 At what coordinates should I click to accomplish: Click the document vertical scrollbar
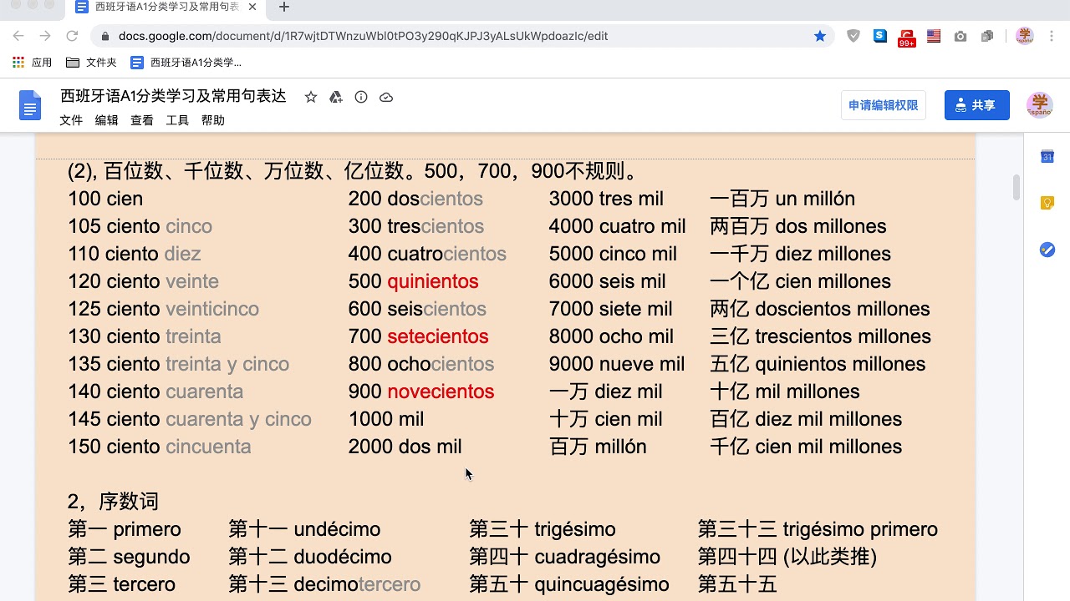1016,187
